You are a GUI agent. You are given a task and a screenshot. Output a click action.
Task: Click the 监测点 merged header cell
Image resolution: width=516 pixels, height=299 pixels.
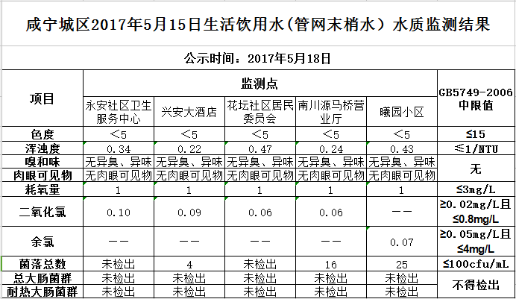[260, 84]
